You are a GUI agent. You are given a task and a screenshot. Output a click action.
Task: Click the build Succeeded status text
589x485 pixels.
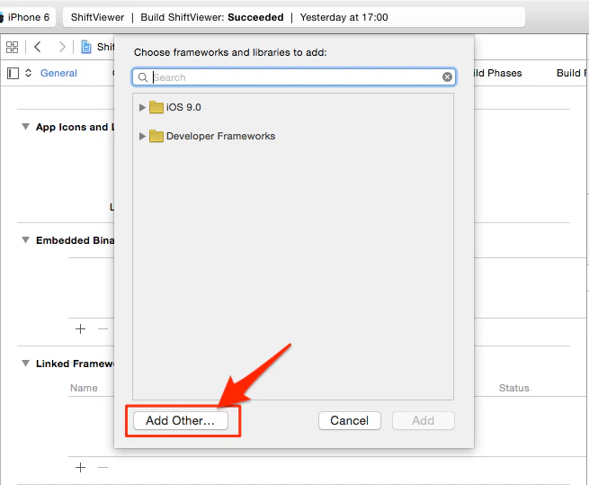pyautogui.click(x=255, y=17)
